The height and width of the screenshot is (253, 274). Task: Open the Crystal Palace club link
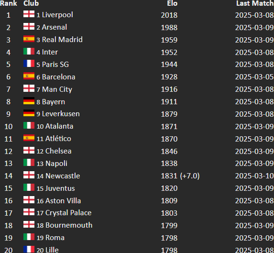[x=68, y=213]
